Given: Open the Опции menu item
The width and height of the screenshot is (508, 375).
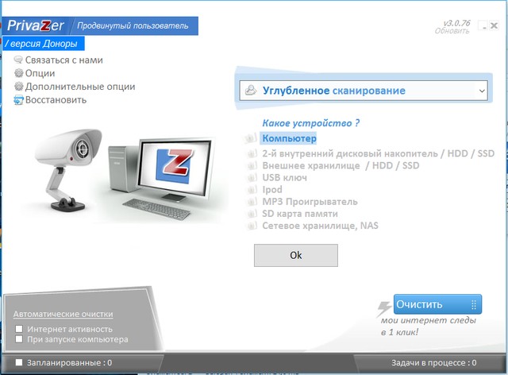Looking at the screenshot, I should pos(40,74).
